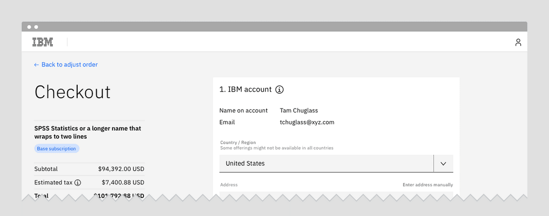
Task: Click the first window control dot
Action: tap(29, 27)
